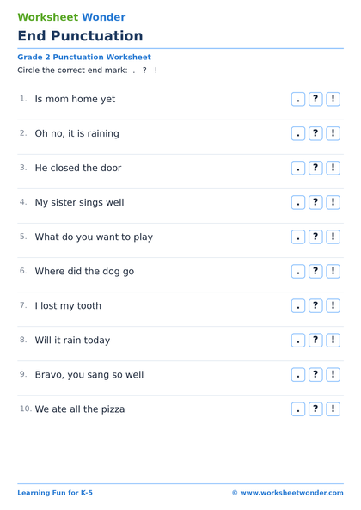
Task: Click the question mark for "He closed the door"
Action: (315, 169)
